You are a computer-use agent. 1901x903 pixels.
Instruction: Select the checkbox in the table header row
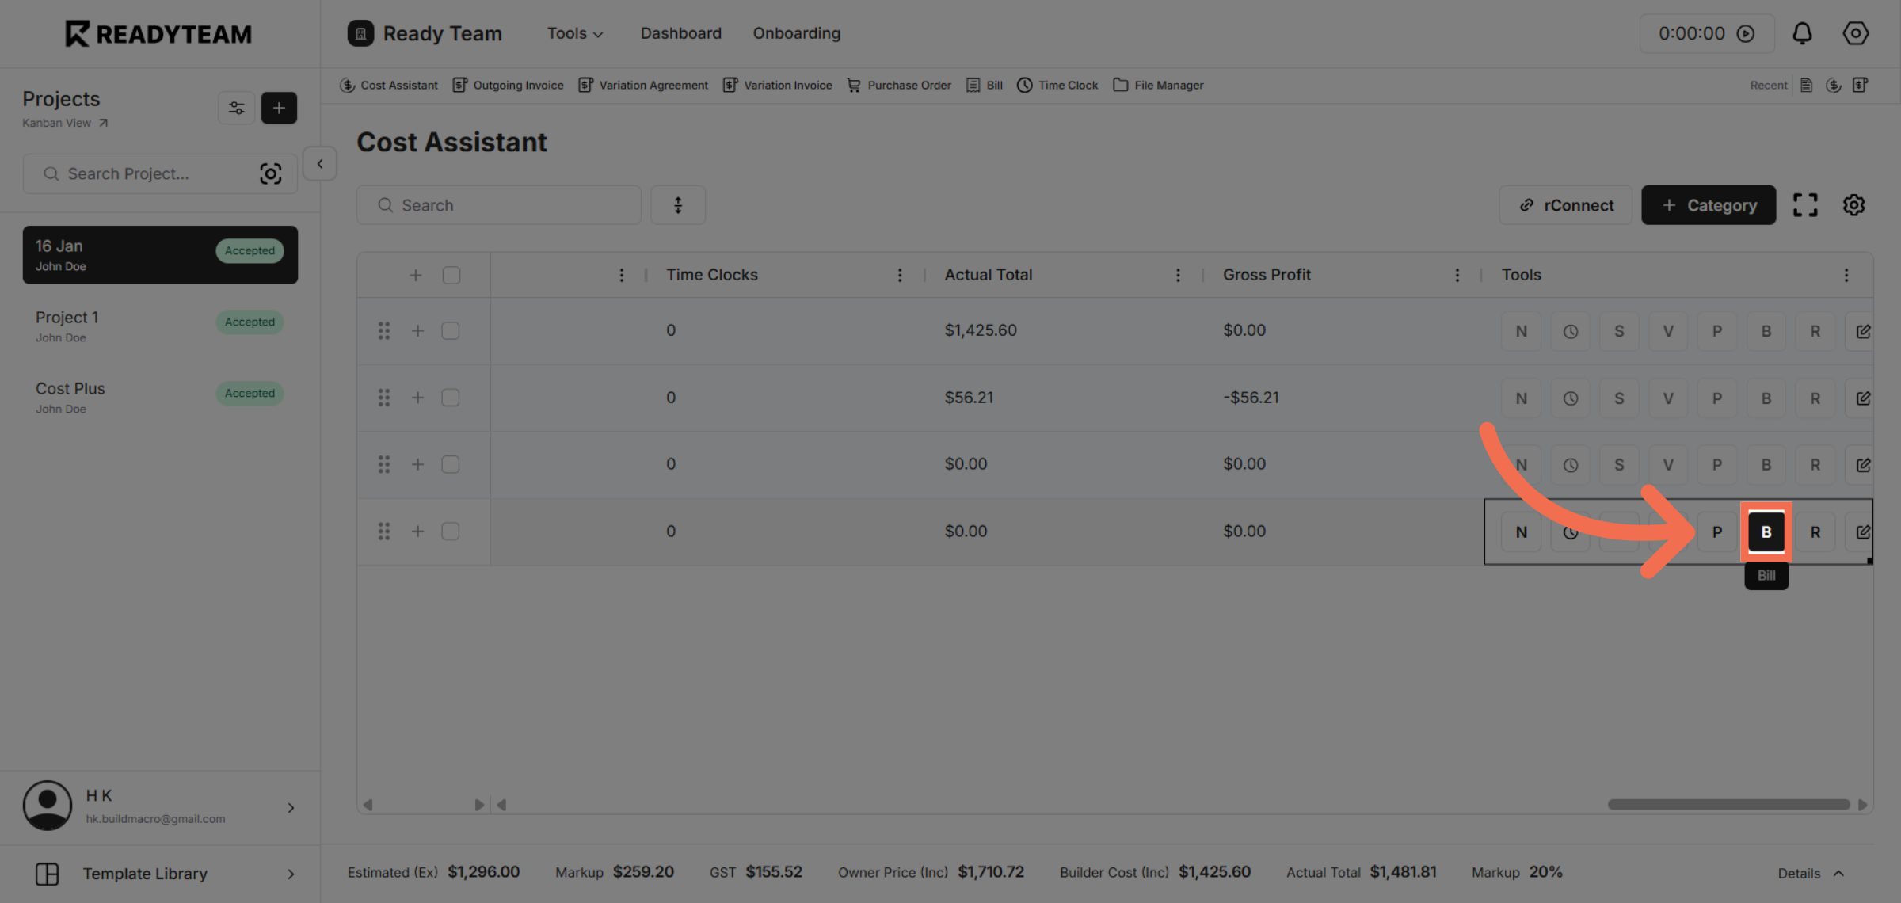click(451, 275)
